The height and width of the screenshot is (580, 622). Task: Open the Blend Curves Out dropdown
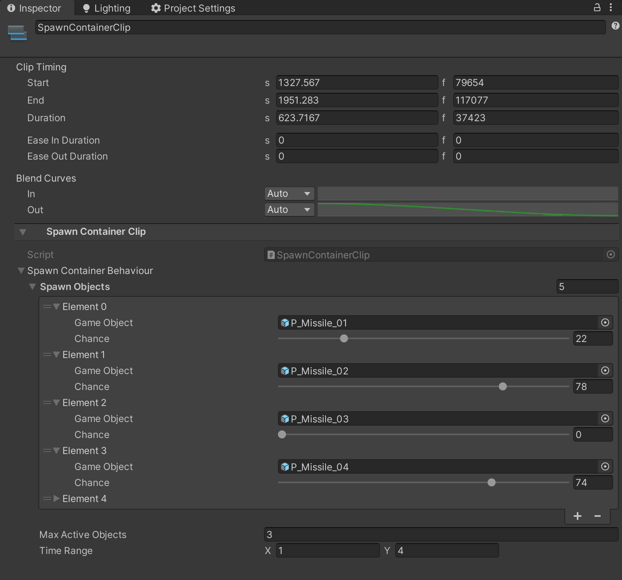(289, 210)
